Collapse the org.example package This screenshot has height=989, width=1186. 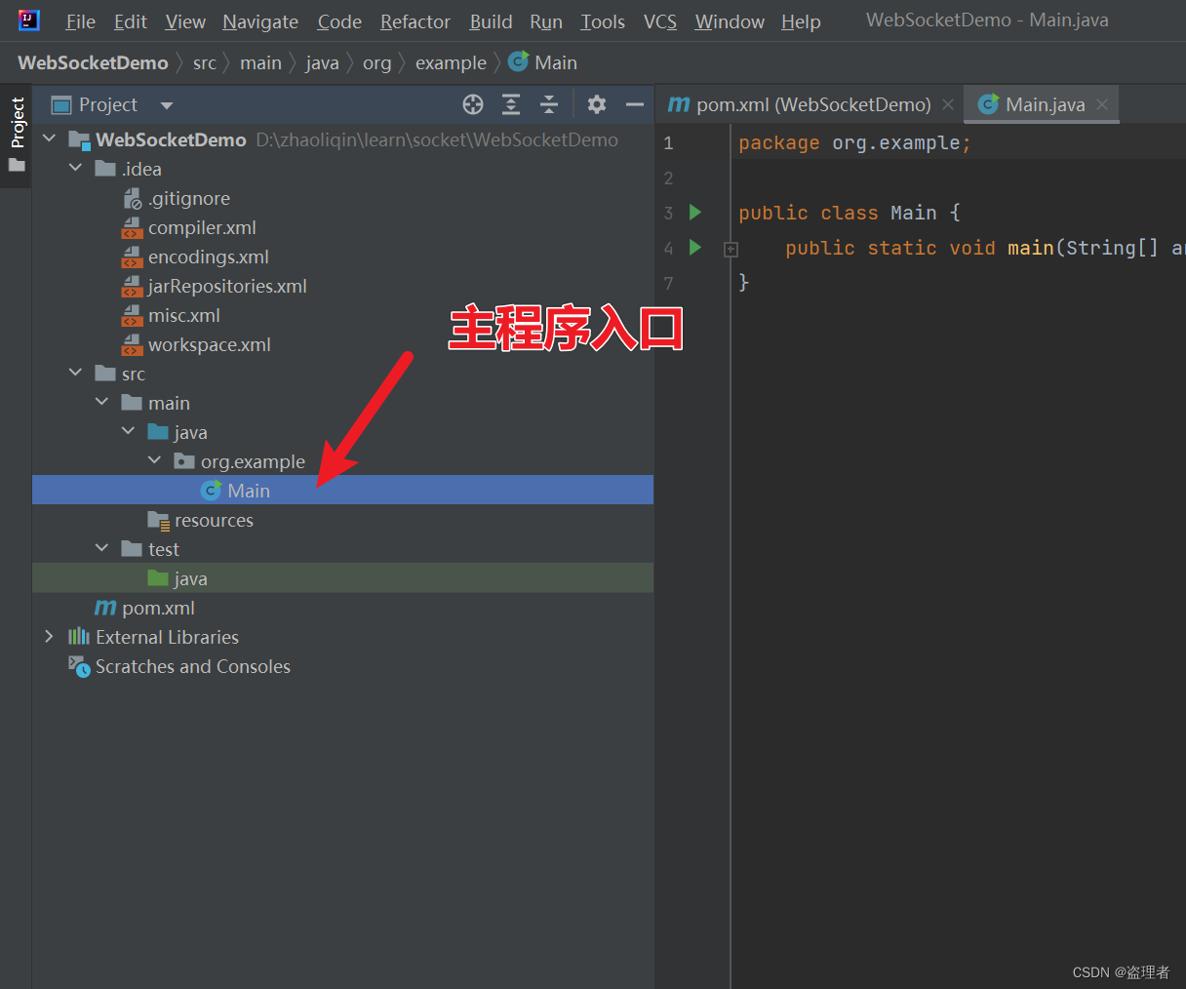point(154,460)
